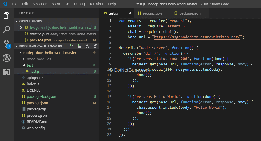Click response.statusCode on line 10
Image resolution: width=261 pixels, height=141 pixels.
[x=197, y=70]
